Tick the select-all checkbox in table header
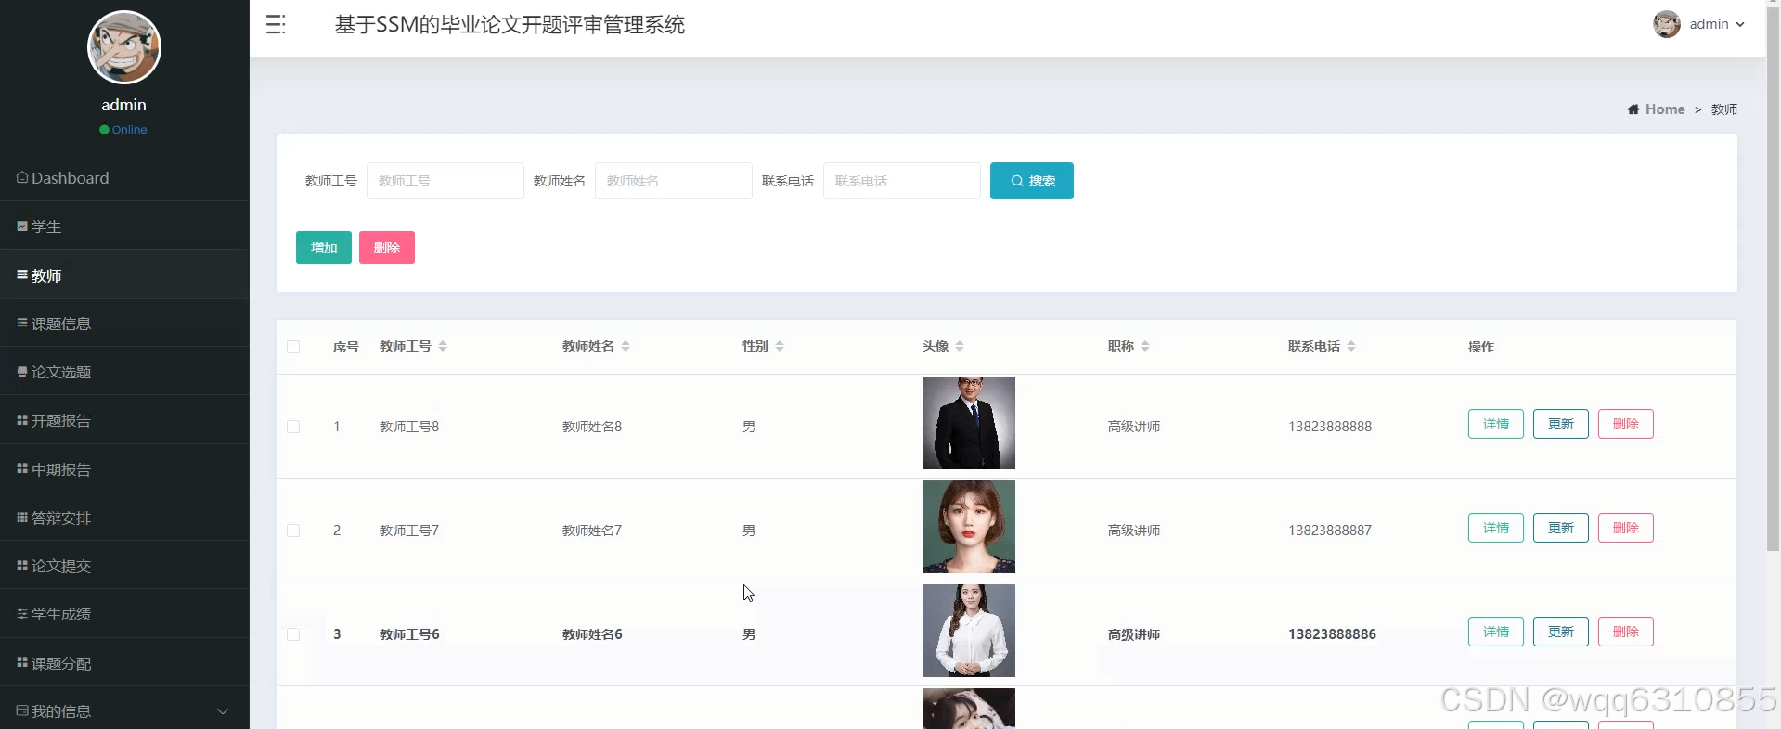This screenshot has height=729, width=1781. [293, 347]
